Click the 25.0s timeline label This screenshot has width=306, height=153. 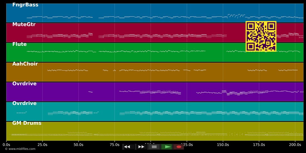(x=42, y=145)
